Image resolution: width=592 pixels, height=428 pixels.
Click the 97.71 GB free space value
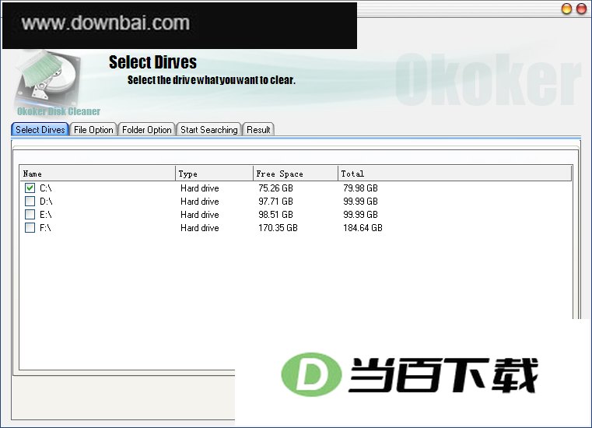pos(275,202)
